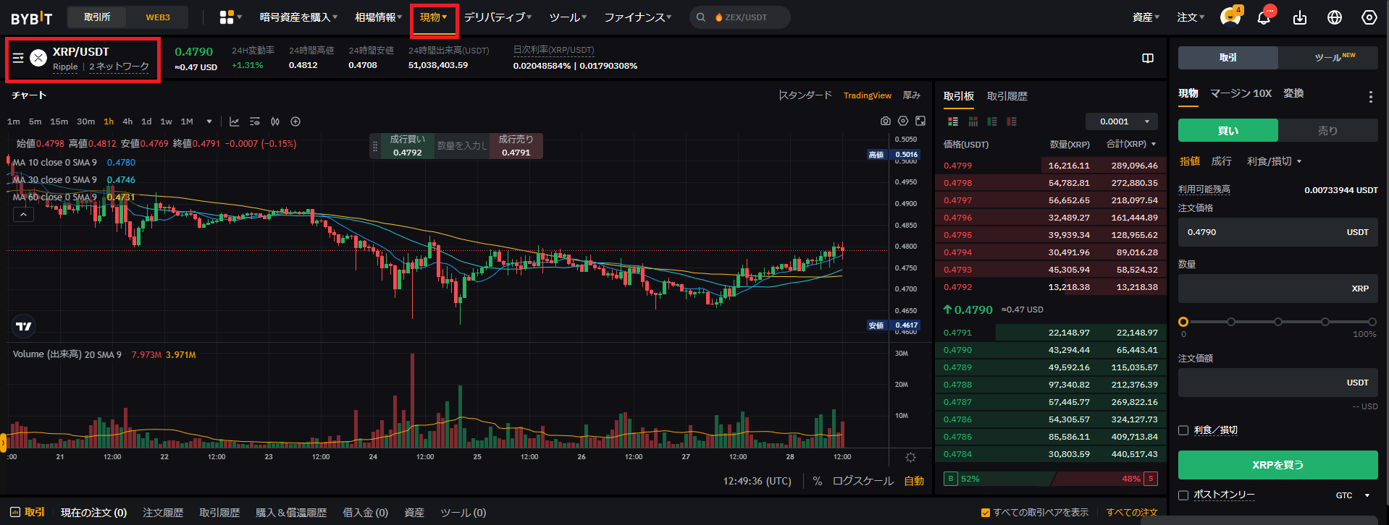Open the language globe icon
Image resolution: width=1389 pixels, height=525 pixels.
tap(1335, 17)
